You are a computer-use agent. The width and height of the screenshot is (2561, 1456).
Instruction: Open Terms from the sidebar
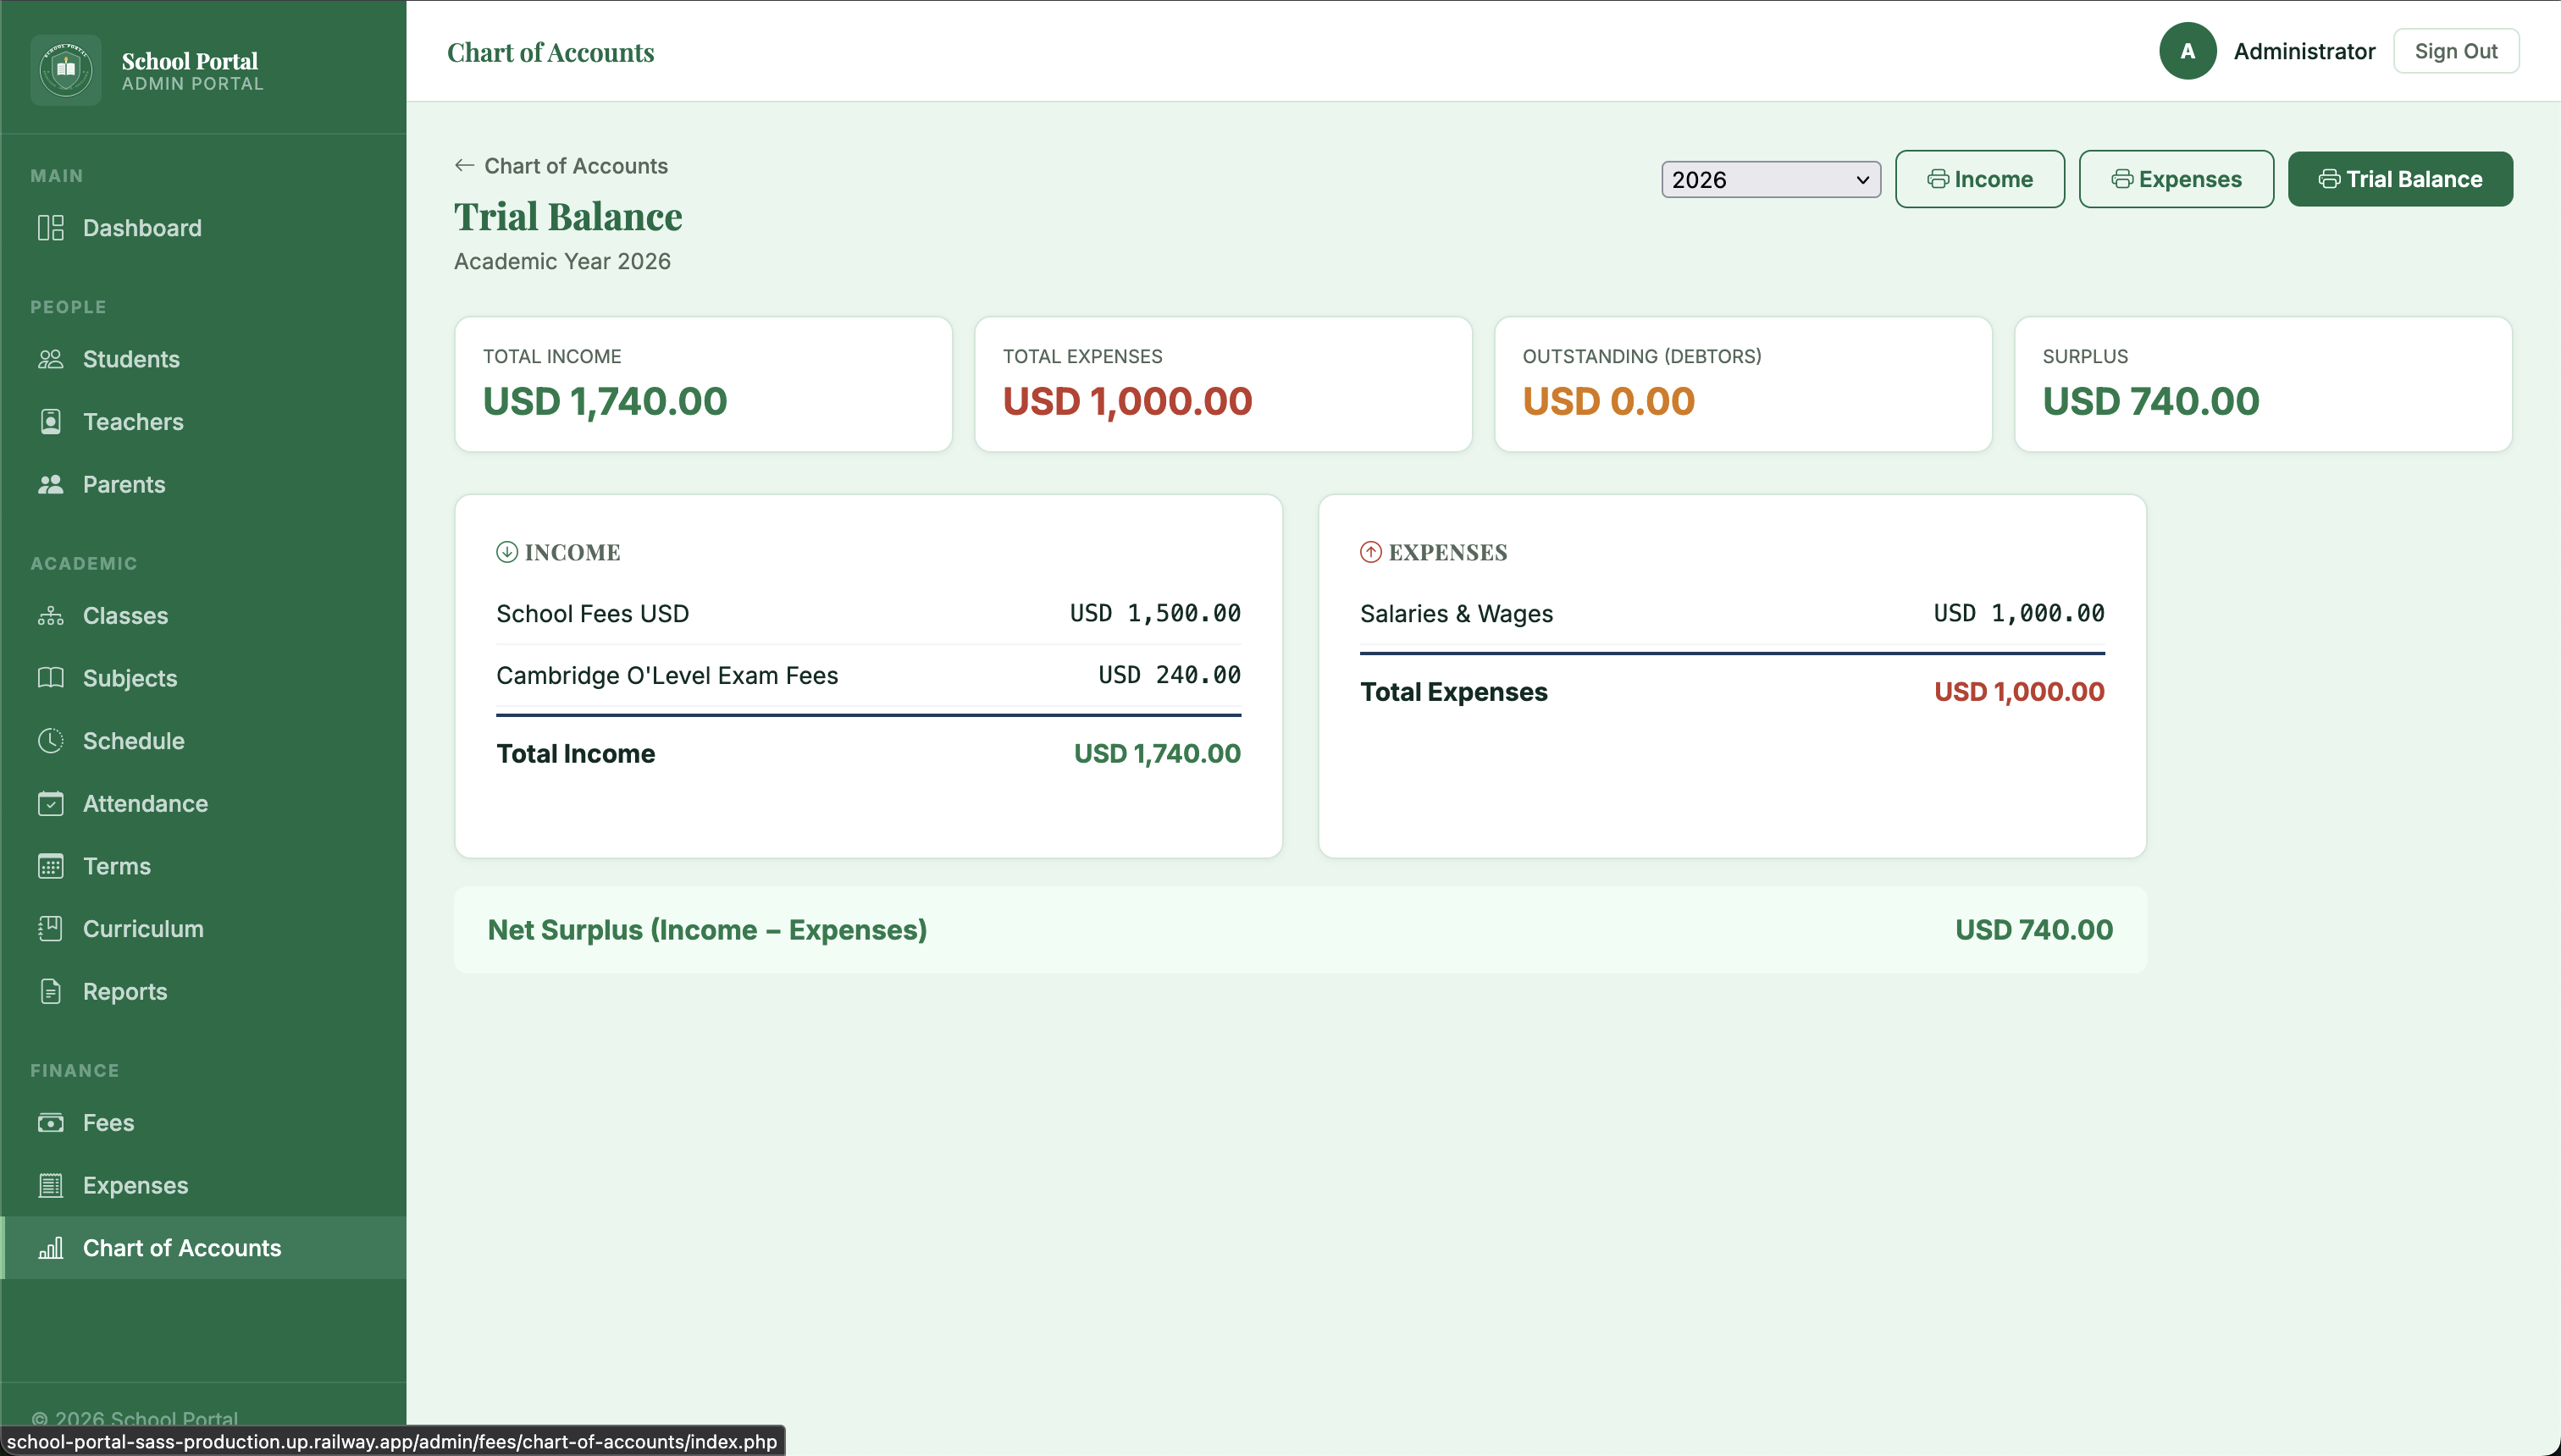tap(116, 867)
